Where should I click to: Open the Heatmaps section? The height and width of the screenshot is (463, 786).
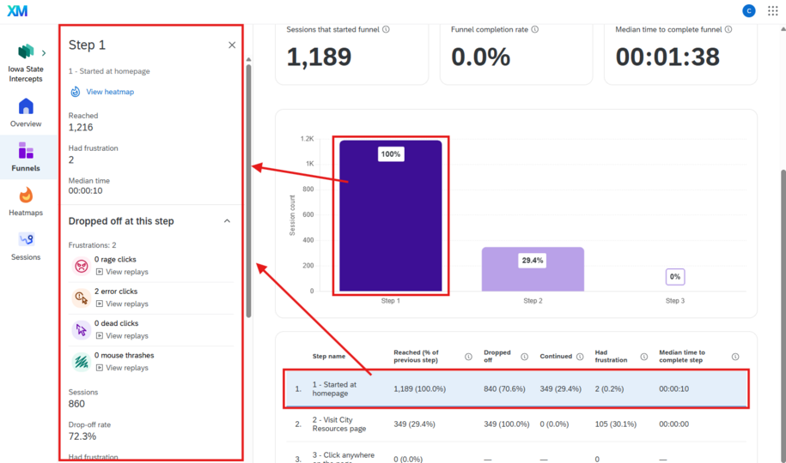click(26, 201)
